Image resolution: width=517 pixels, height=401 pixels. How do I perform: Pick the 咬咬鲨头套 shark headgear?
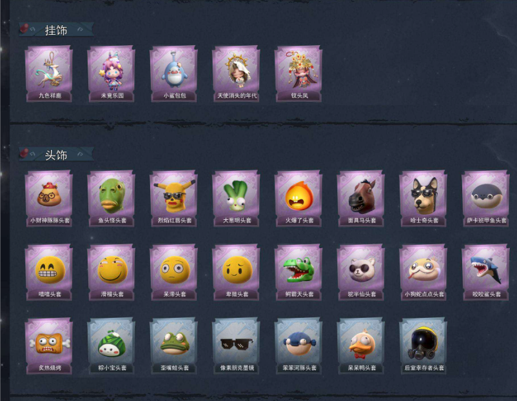coord(485,272)
